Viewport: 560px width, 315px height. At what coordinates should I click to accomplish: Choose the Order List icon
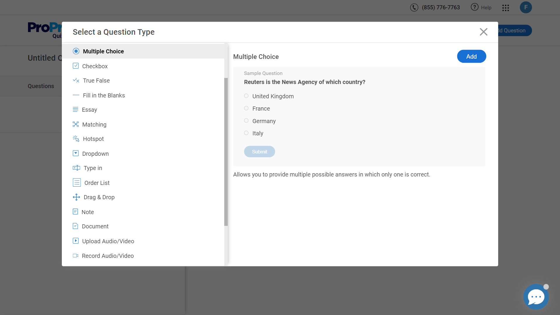click(76, 183)
